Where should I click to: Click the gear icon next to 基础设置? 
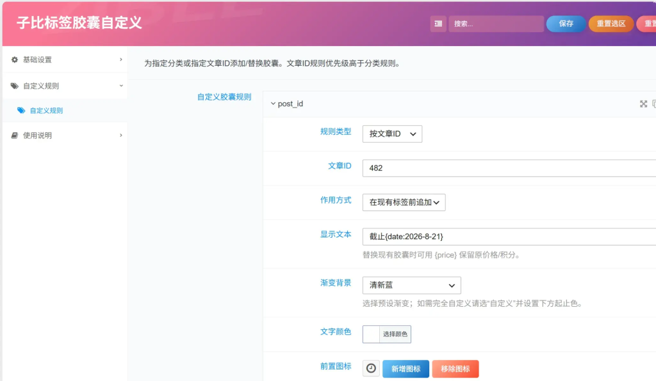[x=15, y=59]
